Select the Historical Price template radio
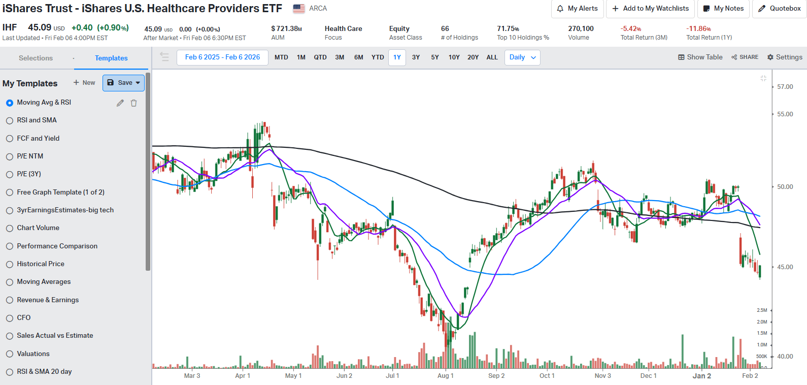Image resolution: width=807 pixels, height=385 pixels. (x=10, y=264)
